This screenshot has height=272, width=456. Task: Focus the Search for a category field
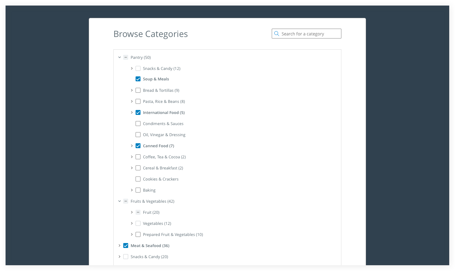coord(307,34)
